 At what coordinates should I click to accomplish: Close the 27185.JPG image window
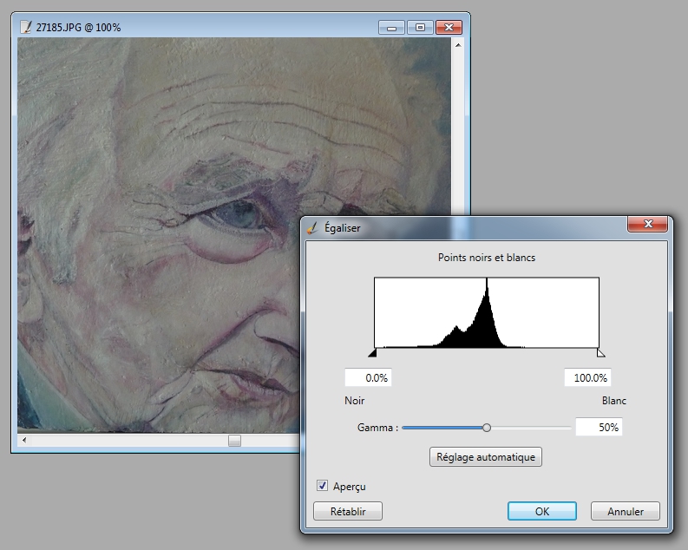[449, 28]
